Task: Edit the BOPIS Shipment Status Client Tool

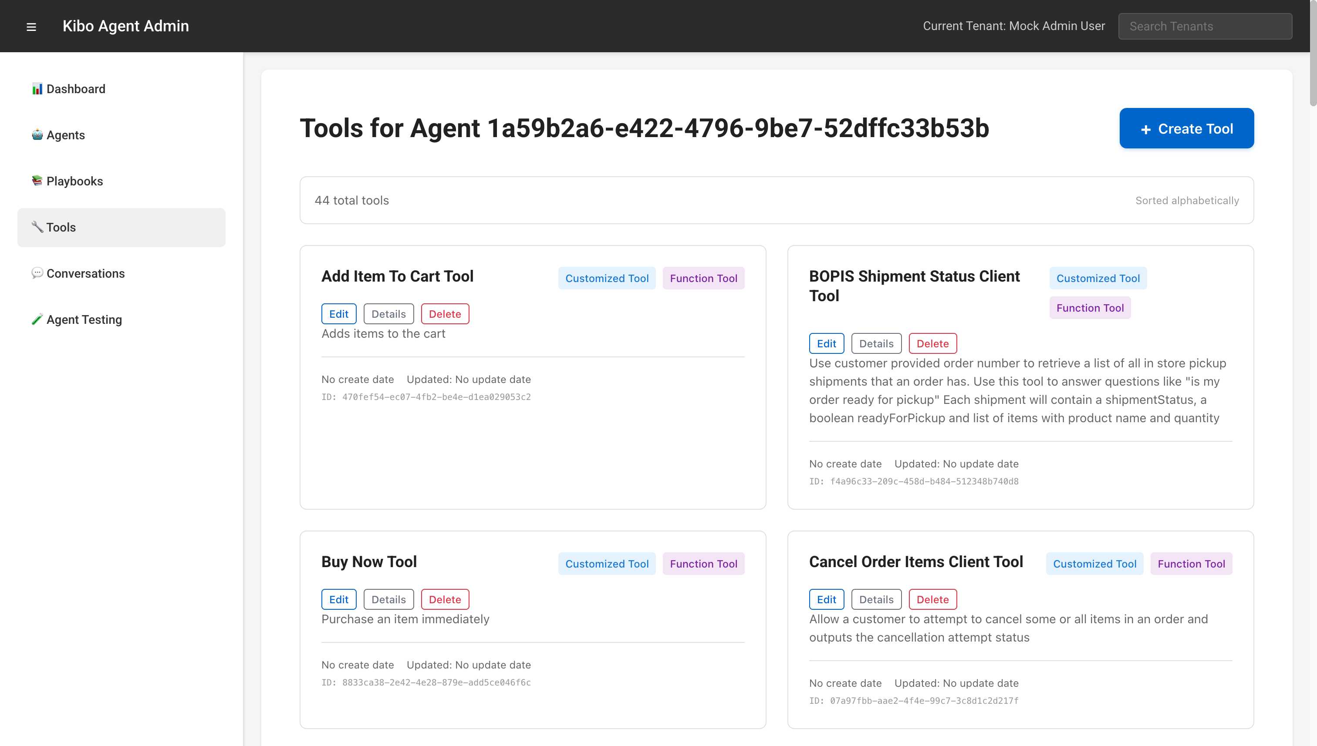Action: coord(827,344)
